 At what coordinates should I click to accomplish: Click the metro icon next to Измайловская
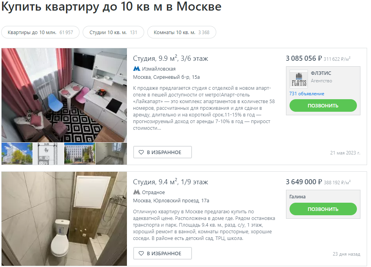point(136,69)
